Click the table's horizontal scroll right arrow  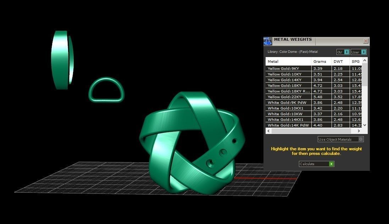[x=359, y=131]
